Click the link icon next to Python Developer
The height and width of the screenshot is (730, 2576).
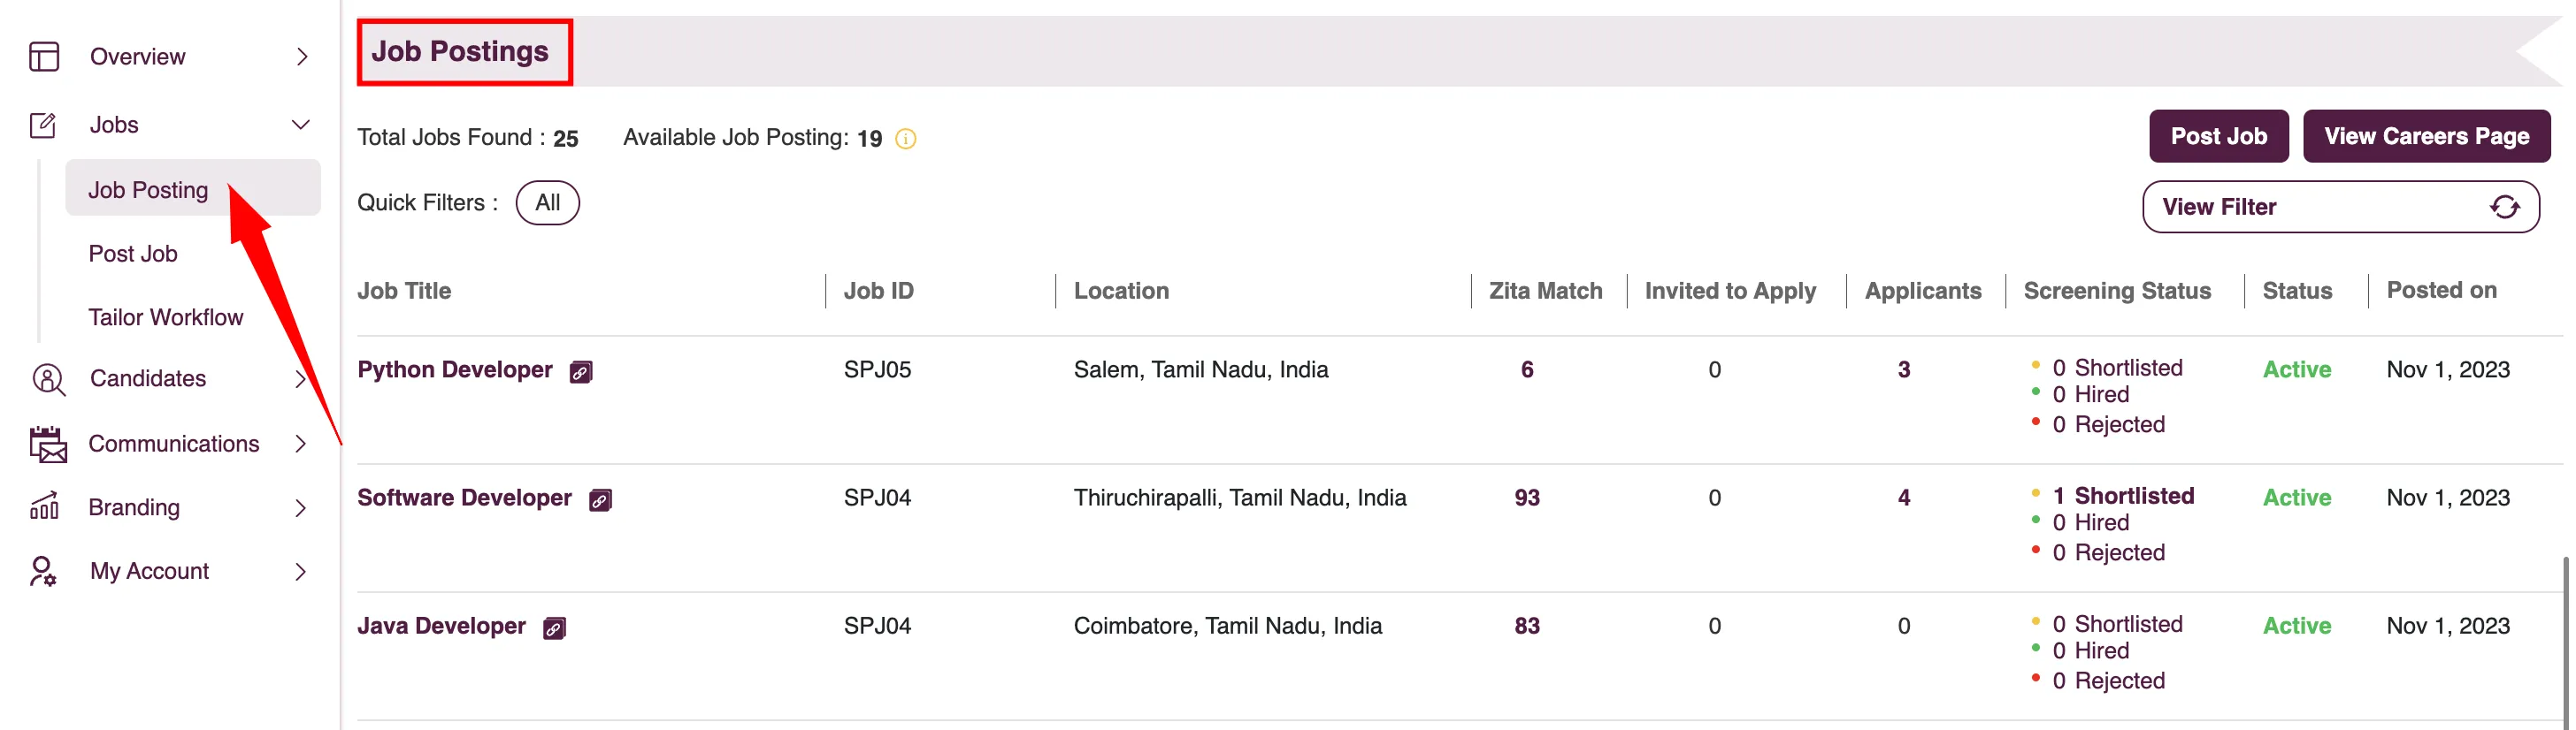[581, 372]
